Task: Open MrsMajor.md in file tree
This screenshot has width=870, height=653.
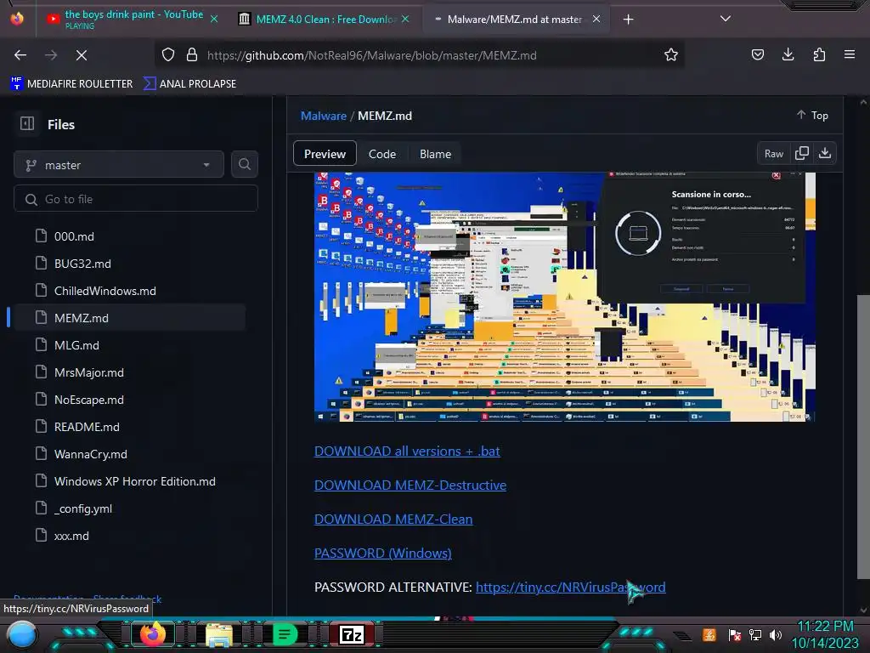Action: pos(88,372)
